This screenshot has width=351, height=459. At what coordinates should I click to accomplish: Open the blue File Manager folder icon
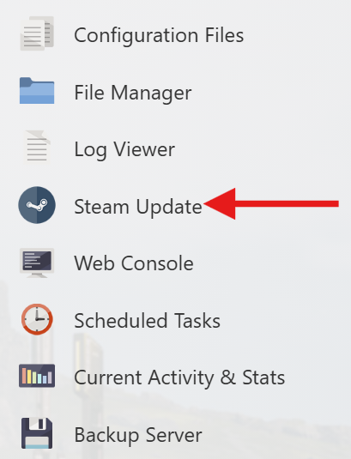pos(37,90)
